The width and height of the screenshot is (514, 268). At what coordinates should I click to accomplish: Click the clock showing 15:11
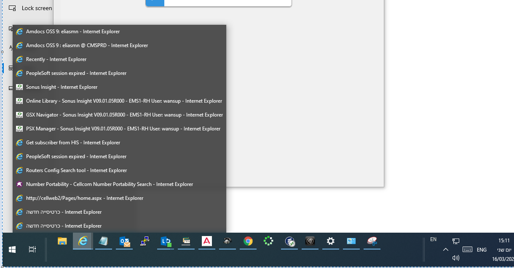pyautogui.click(x=504, y=241)
